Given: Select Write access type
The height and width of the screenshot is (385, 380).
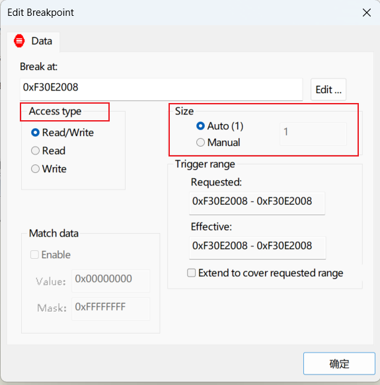Looking at the screenshot, I should tap(49, 168).
